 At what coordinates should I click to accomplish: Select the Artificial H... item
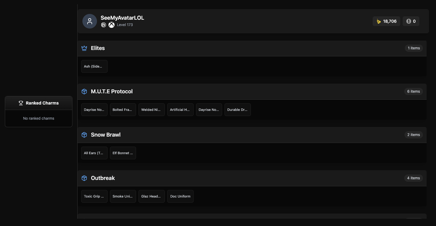180,110
